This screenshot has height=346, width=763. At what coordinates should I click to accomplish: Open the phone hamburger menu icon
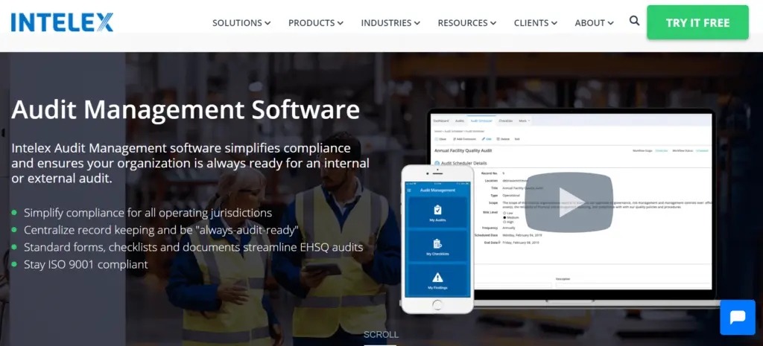[x=409, y=190]
